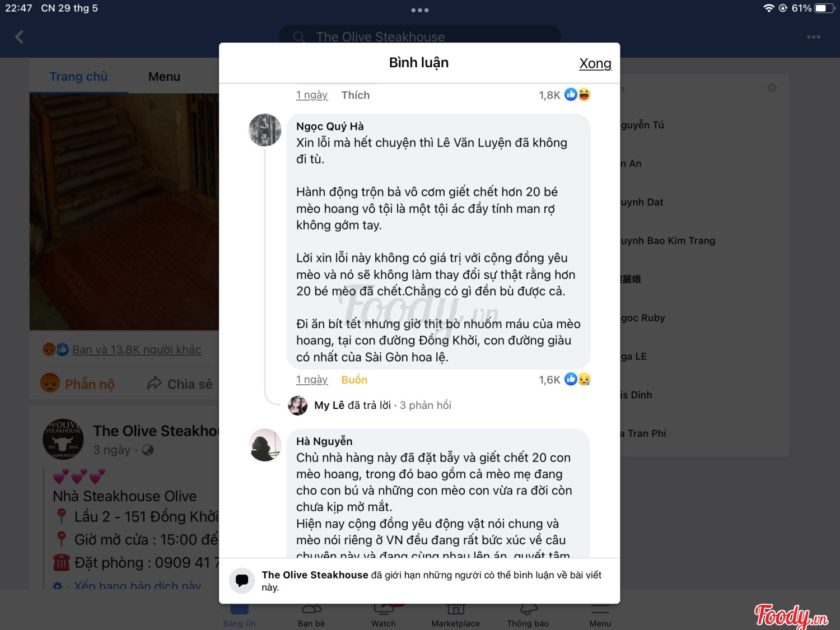Open The Olive Steakhouse page logo

point(63,440)
